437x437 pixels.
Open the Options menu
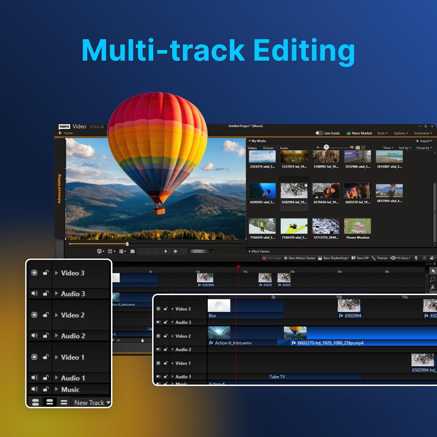tap(401, 133)
